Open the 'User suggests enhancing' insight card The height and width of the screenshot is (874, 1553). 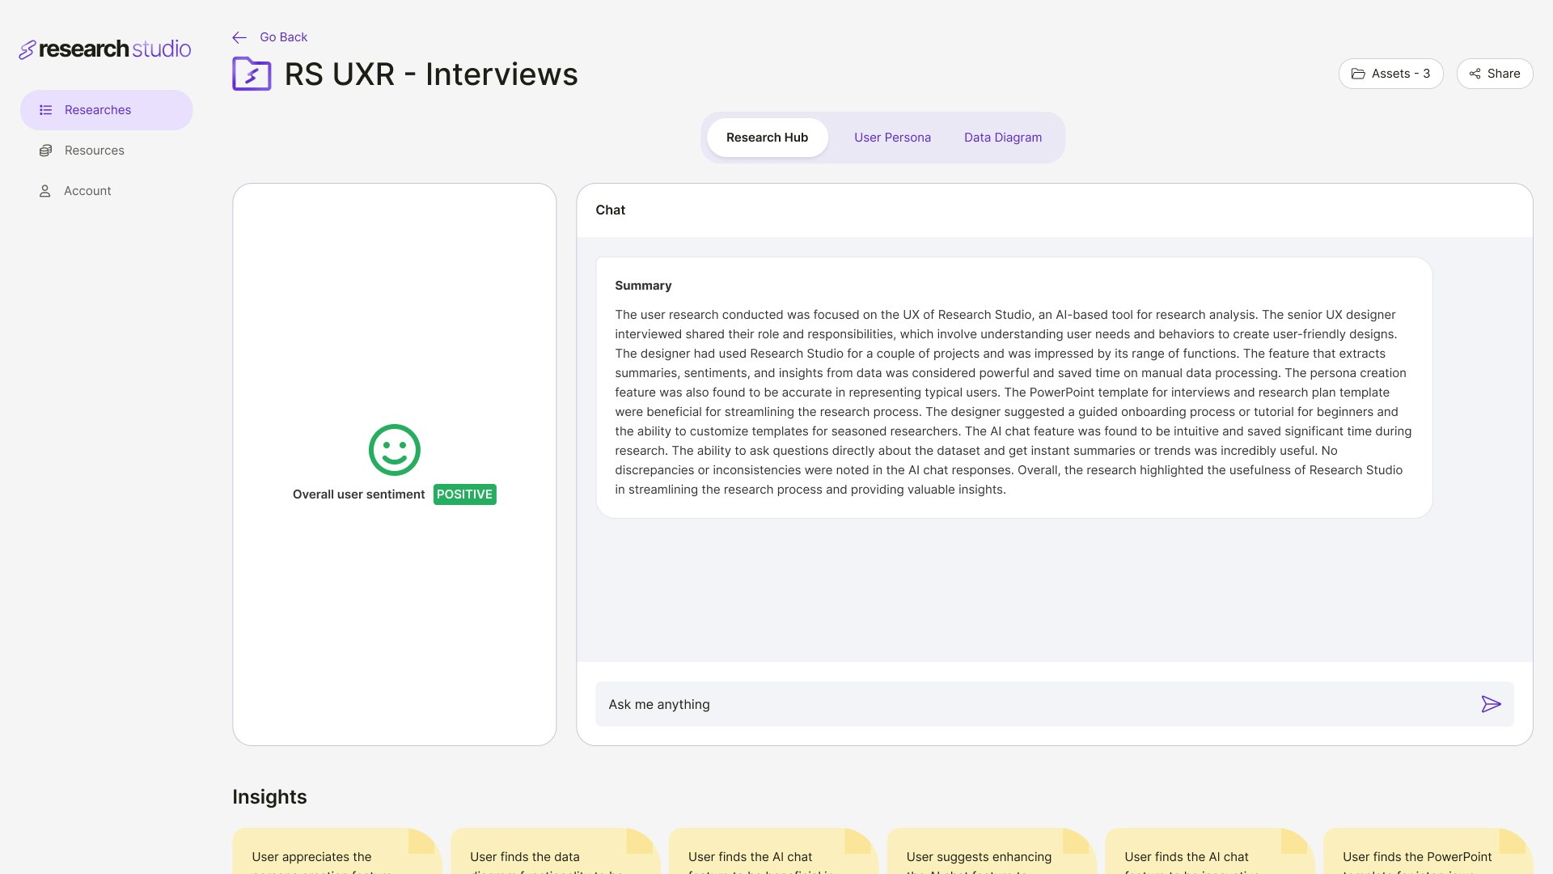(x=992, y=851)
